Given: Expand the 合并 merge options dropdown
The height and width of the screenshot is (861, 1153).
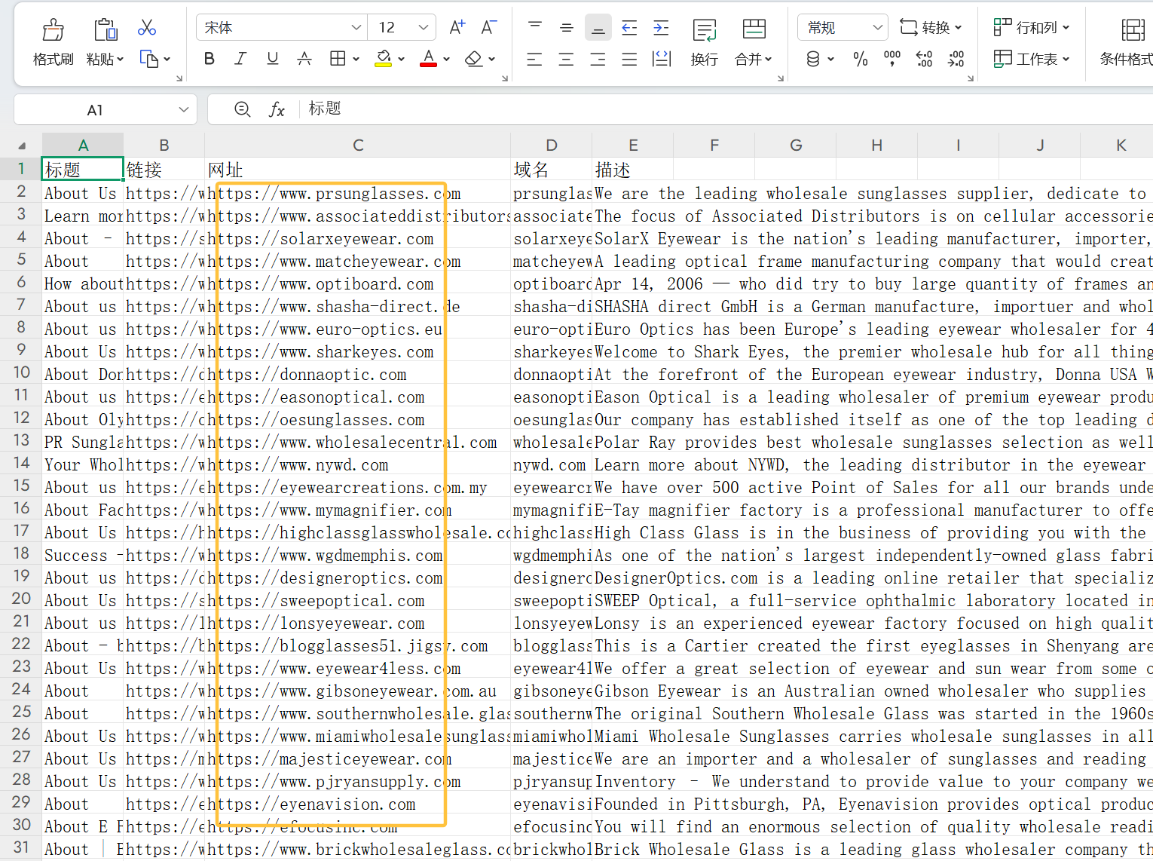Looking at the screenshot, I should tap(768, 59).
